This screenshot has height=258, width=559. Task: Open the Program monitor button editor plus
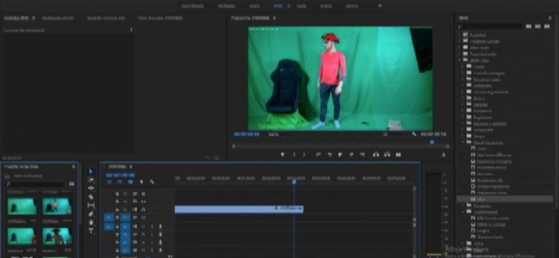click(x=444, y=155)
